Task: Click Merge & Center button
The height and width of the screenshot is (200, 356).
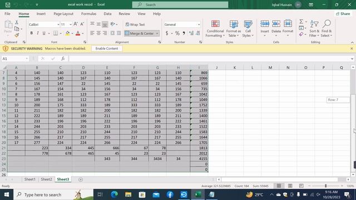Action: click(140, 33)
